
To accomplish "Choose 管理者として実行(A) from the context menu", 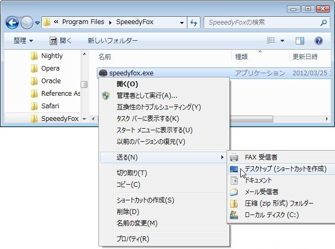I will (164, 96).
